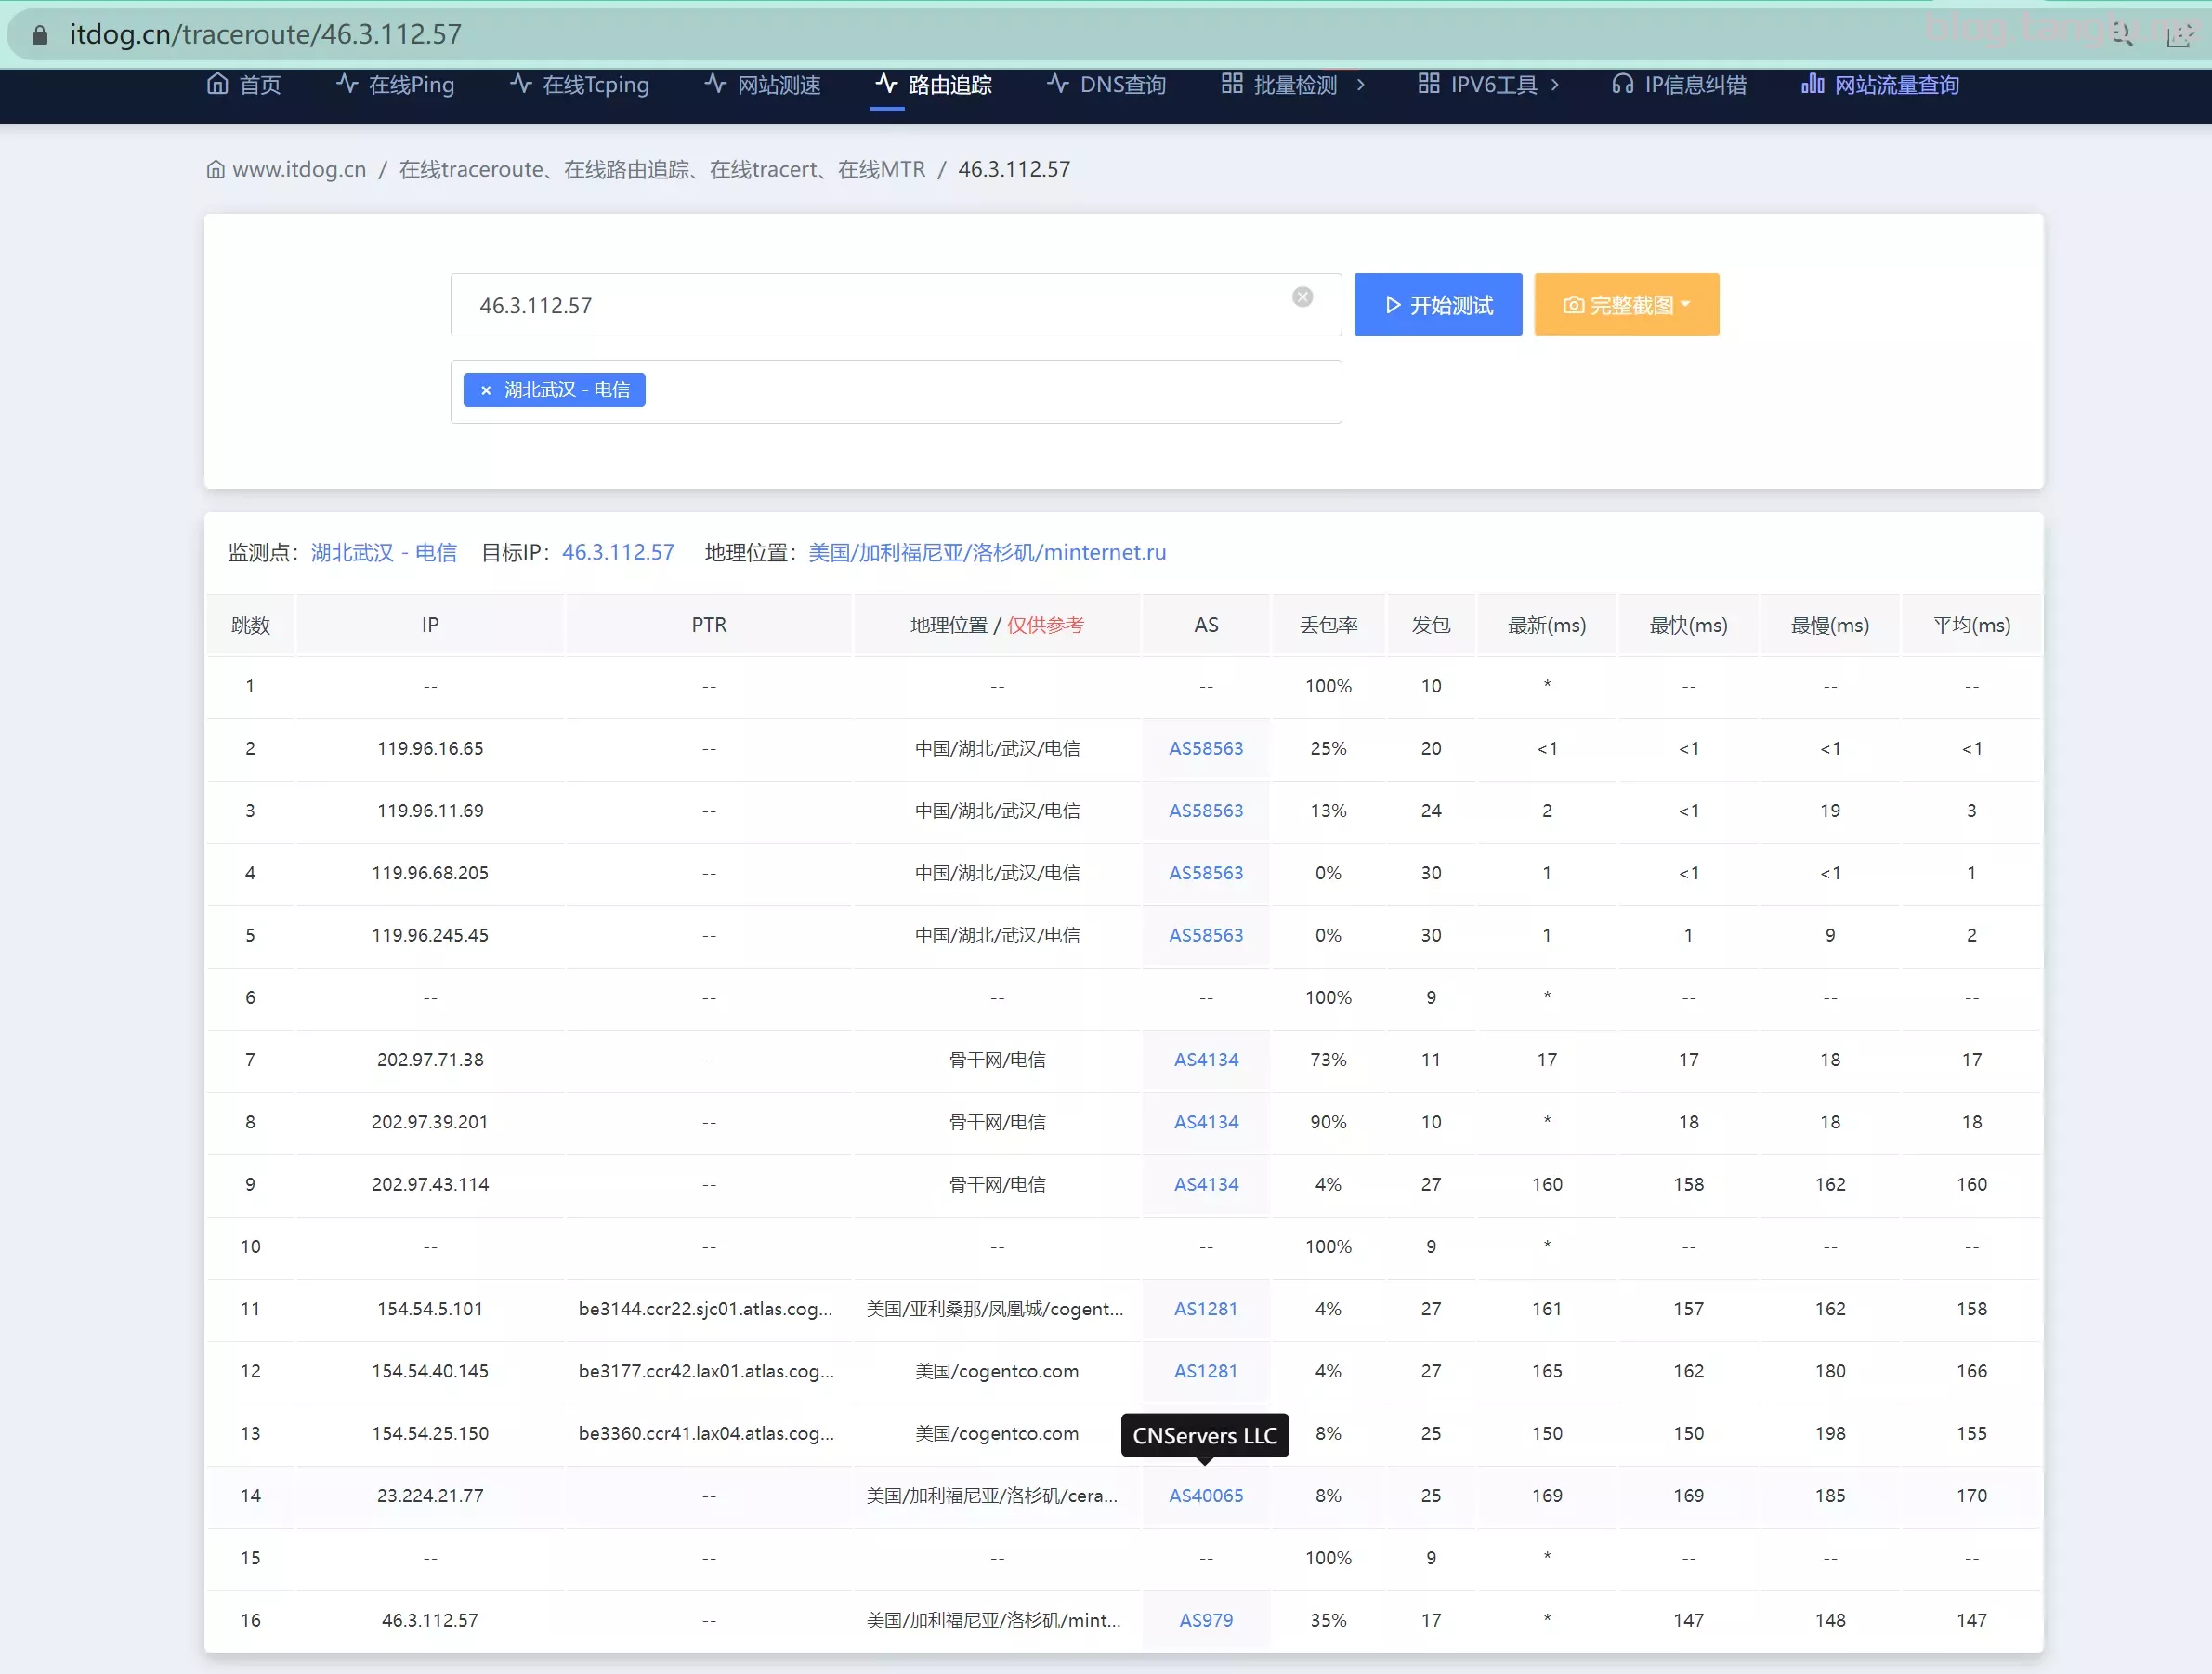Go to the 网站测速 tab
Screen dimensions: 2212x1674
pos(762,84)
